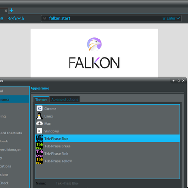Select the Windows theme

108,131
